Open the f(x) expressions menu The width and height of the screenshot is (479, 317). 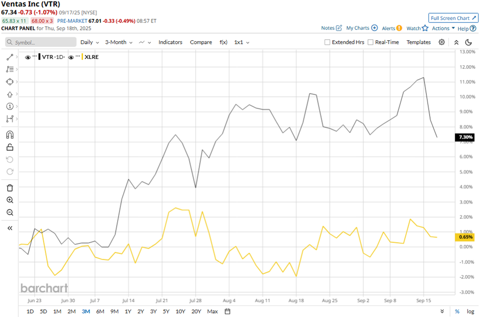point(223,42)
